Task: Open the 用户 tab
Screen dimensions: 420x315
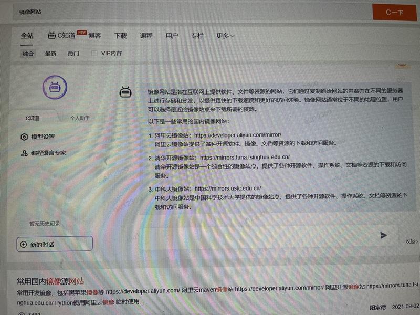Action: pyautogui.click(x=172, y=36)
